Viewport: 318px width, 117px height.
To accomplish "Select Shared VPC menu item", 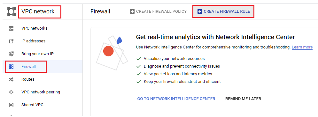I will tap(33, 105).
